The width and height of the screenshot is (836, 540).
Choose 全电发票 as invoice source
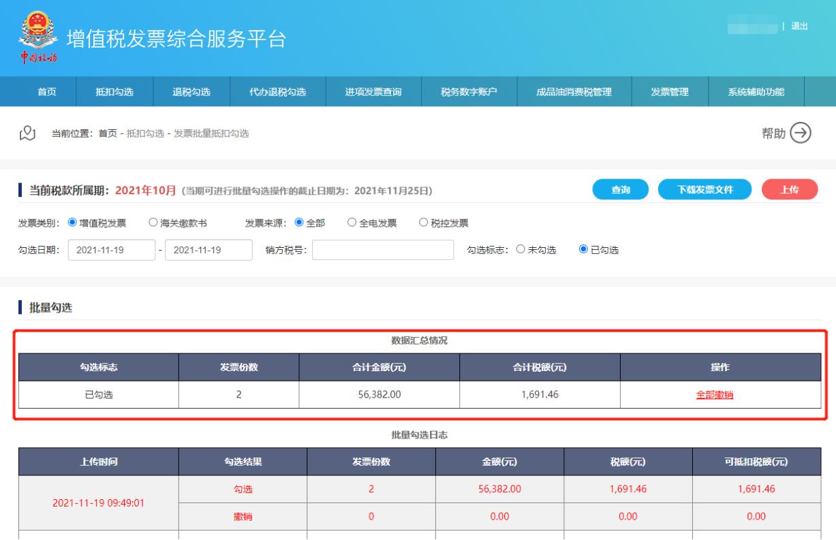click(x=352, y=223)
